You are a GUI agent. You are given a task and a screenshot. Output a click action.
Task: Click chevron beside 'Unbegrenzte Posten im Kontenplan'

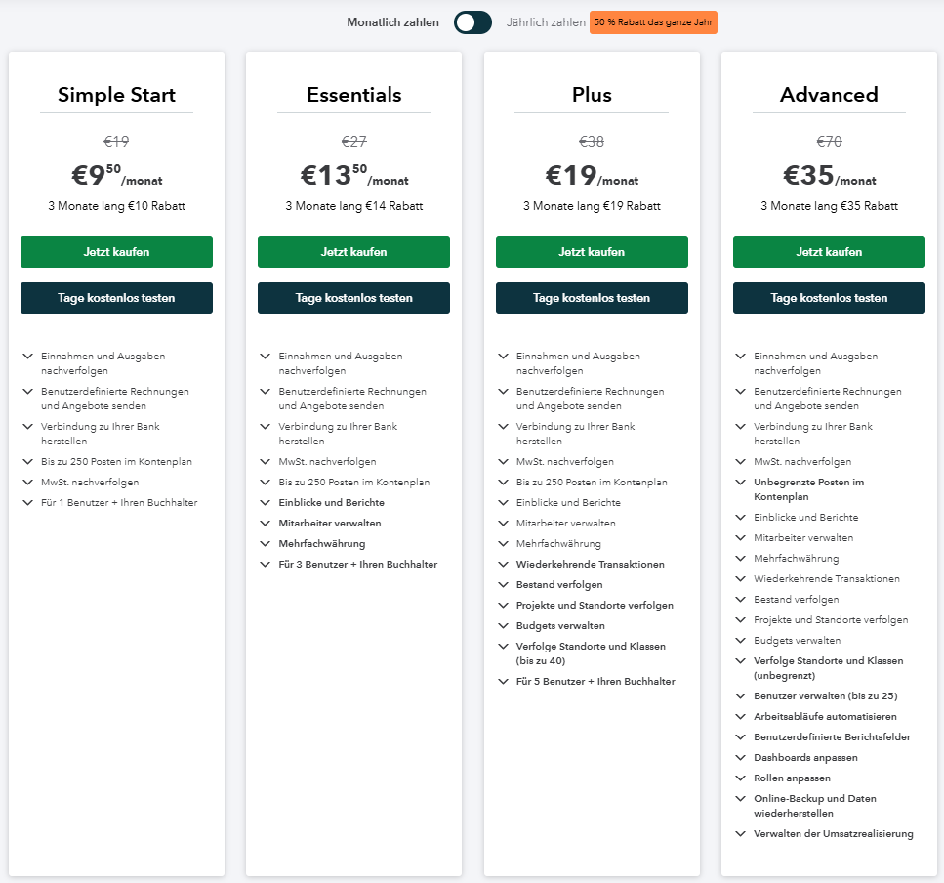point(740,482)
